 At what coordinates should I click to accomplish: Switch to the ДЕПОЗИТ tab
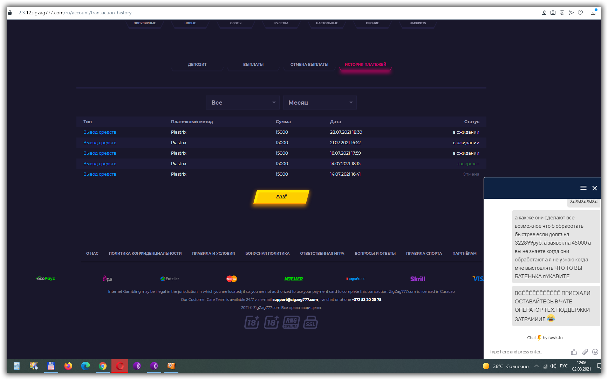[197, 64]
